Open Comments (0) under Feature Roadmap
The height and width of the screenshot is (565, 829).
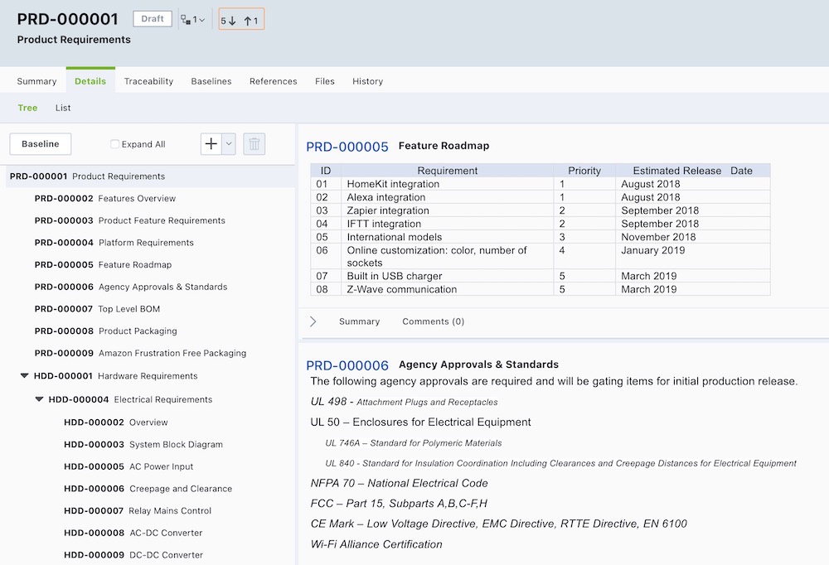[433, 321]
